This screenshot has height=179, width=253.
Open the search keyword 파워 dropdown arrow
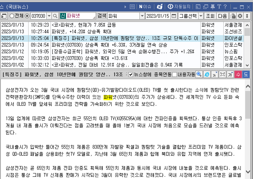[x=142, y=16]
